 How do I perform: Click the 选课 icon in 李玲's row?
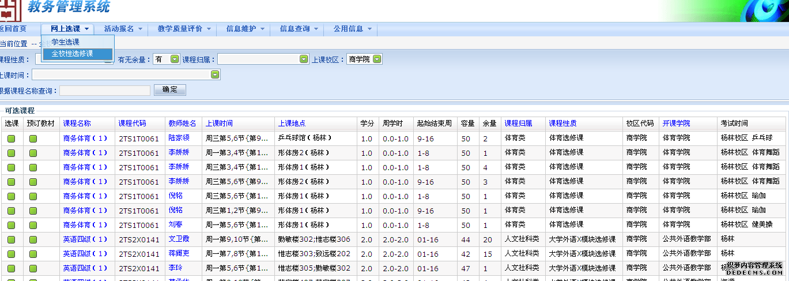[x=11, y=268]
